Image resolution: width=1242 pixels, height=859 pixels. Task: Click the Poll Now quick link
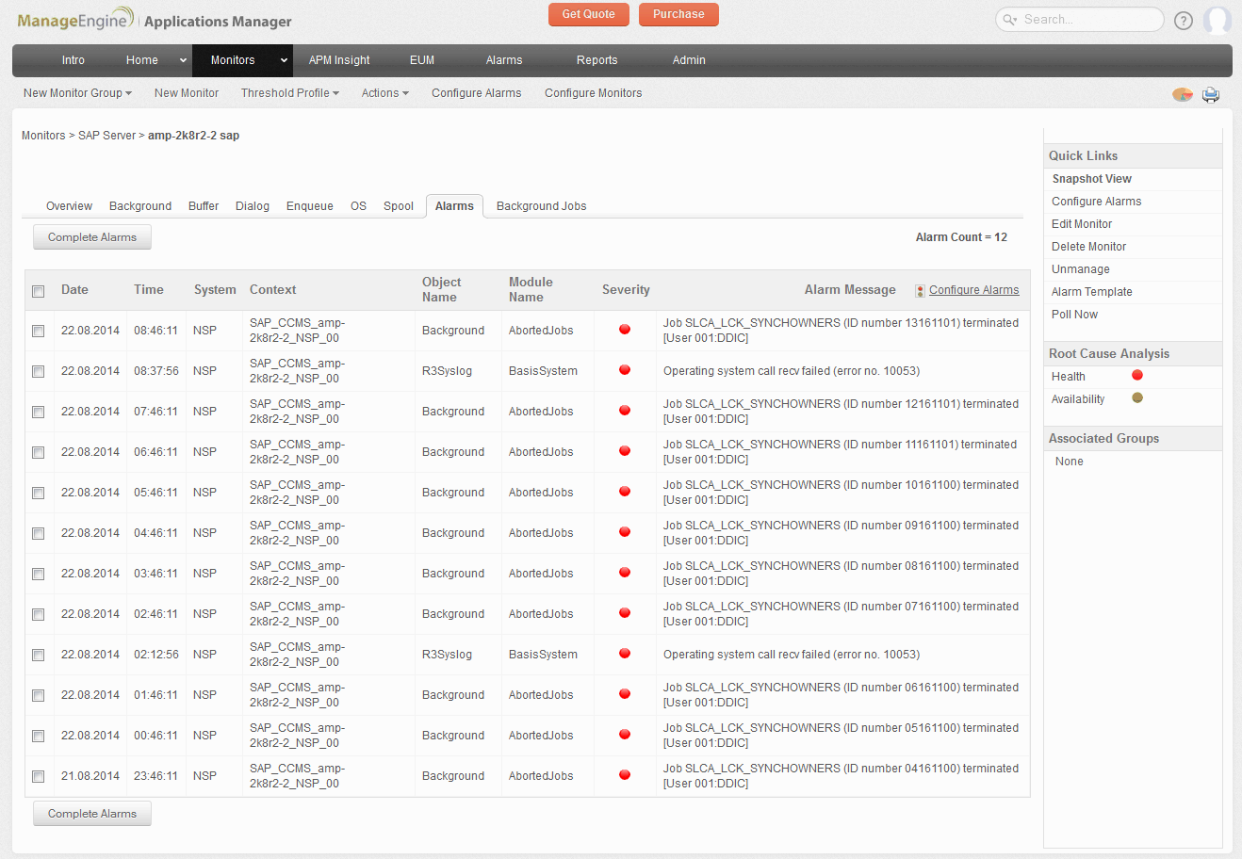pos(1074,315)
